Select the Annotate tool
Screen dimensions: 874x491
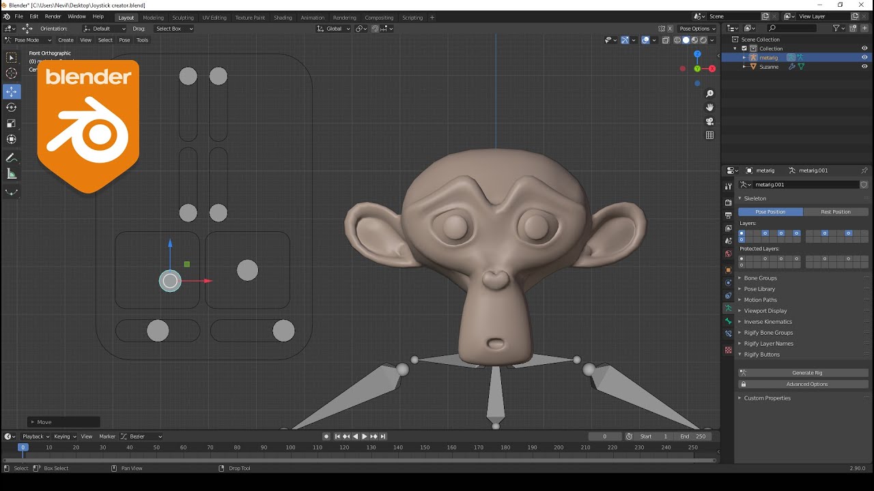coord(12,158)
